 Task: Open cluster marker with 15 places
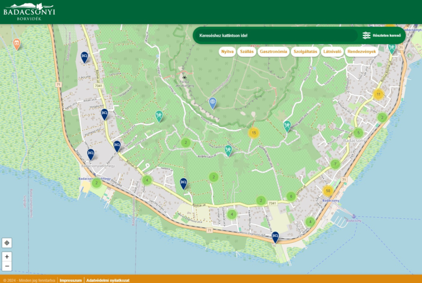[254, 133]
